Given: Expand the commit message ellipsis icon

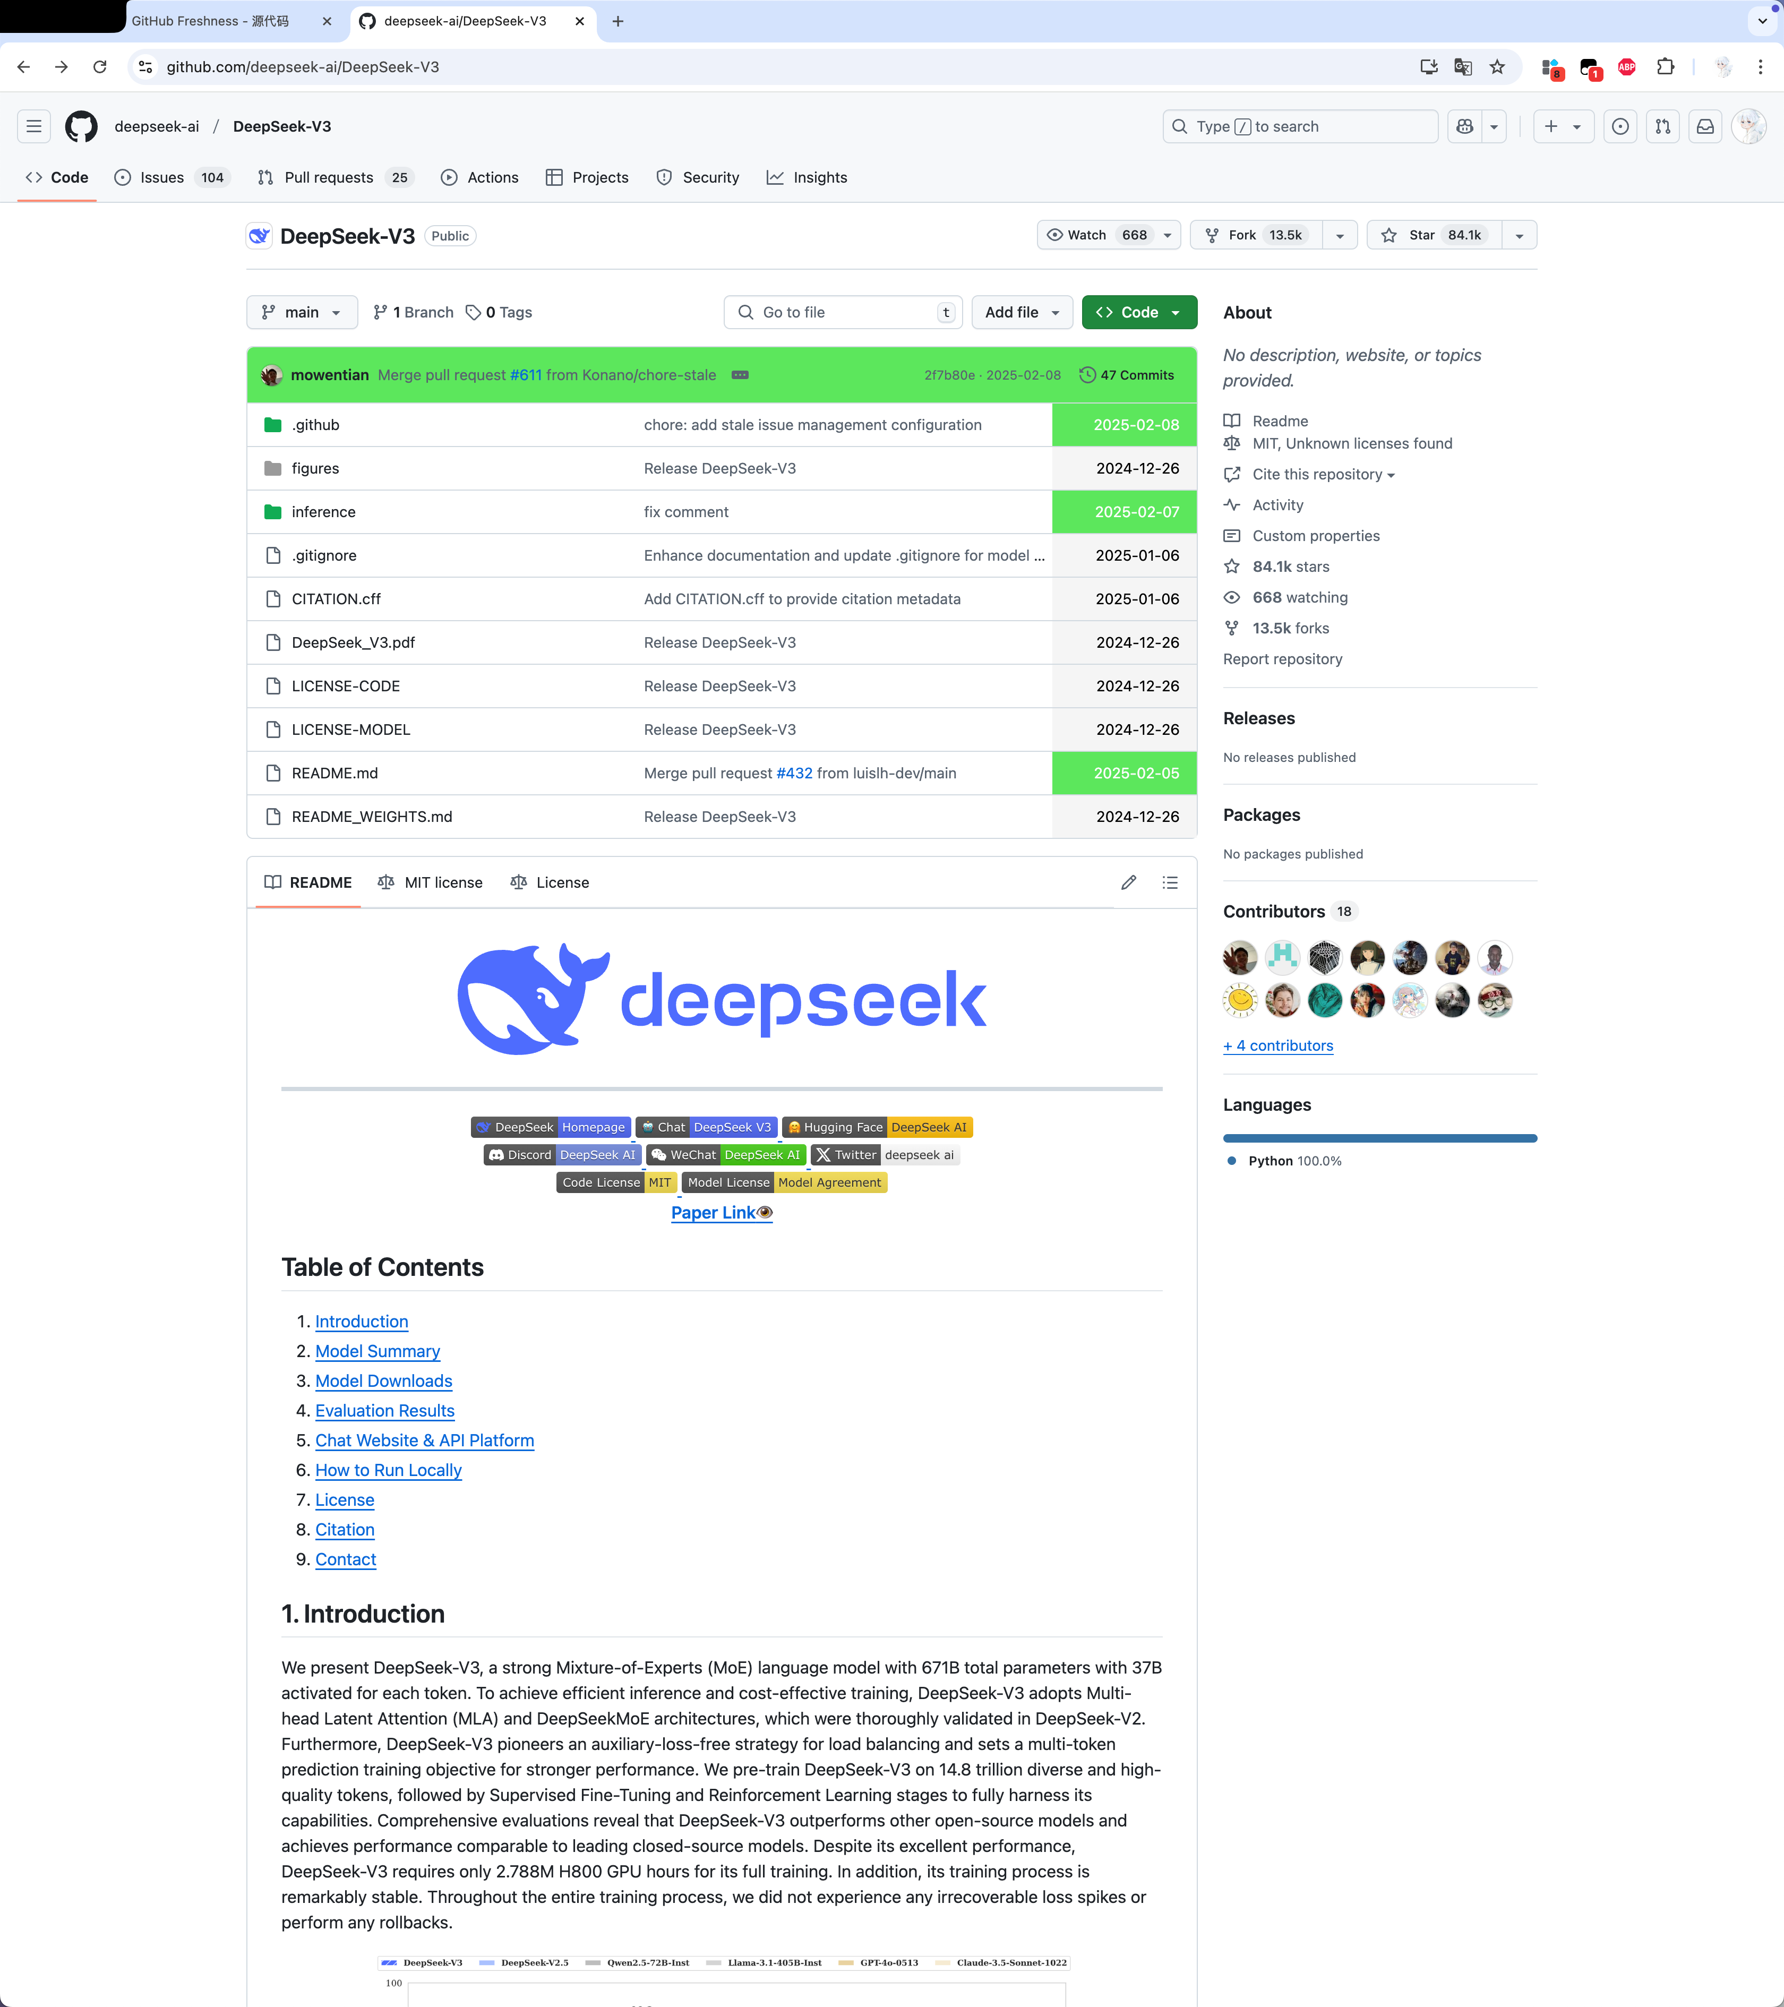Looking at the screenshot, I should 739,375.
